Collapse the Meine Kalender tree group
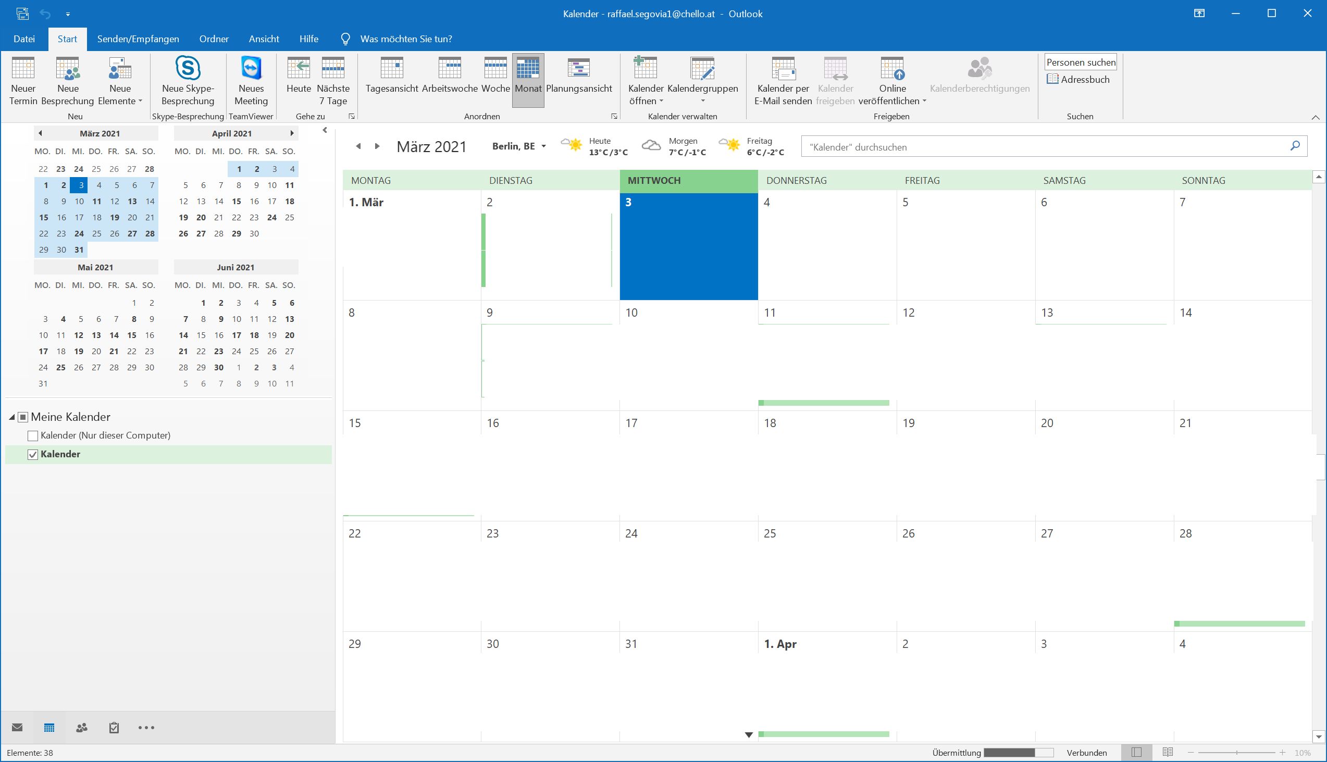This screenshot has width=1327, height=762. click(x=12, y=417)
